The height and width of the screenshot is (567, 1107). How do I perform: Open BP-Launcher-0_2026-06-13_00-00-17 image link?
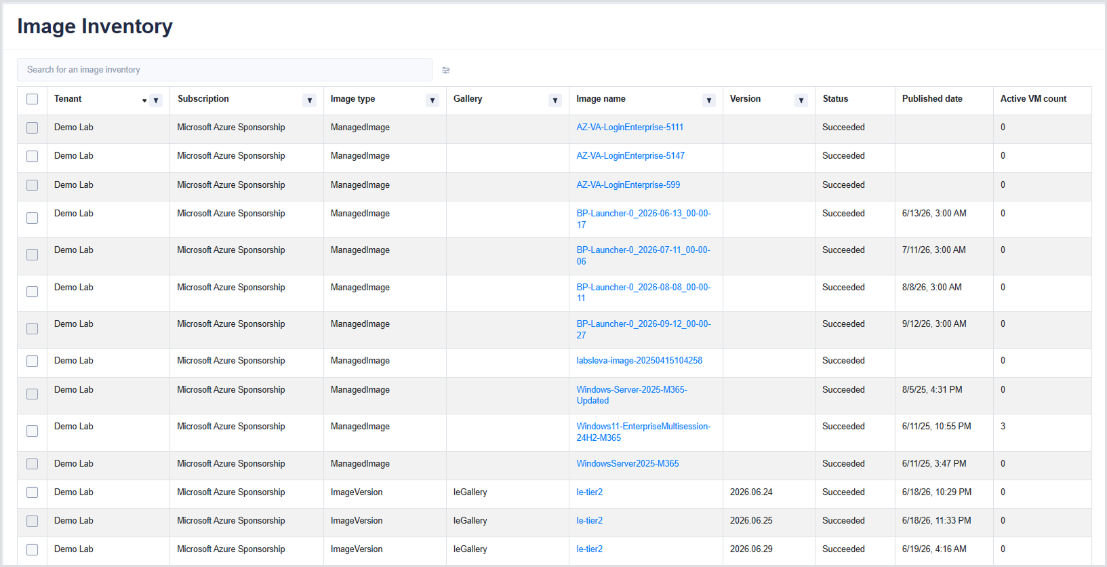coord(643,218)
